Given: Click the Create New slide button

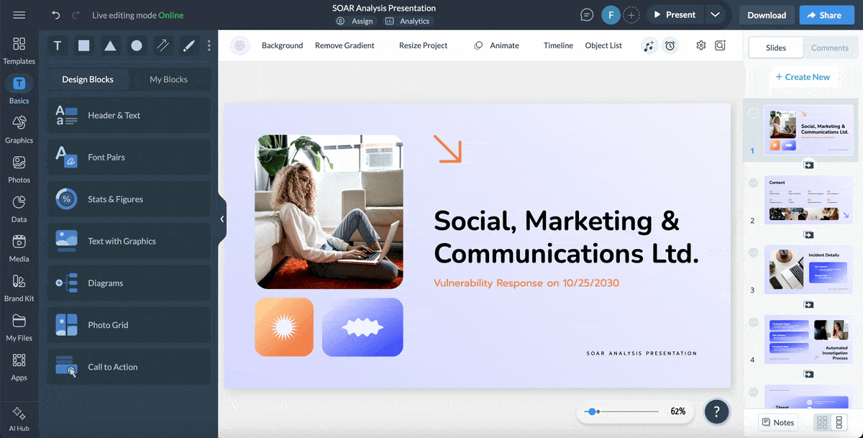Looking at the screenshot, I should pos(804,76).
